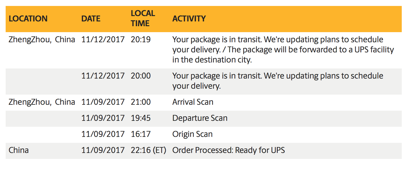The height and width of the screenshot is (172, 408).
Task: Click Order Processed: Ready for UPS
Action: coord(229,150)
